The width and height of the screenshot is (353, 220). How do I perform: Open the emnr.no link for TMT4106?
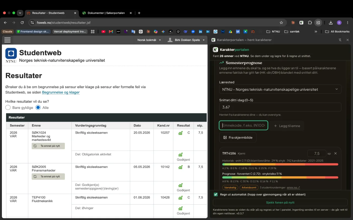[x=293, y=188]
